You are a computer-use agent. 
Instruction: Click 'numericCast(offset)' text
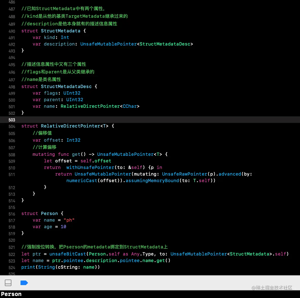coord(93,181)
